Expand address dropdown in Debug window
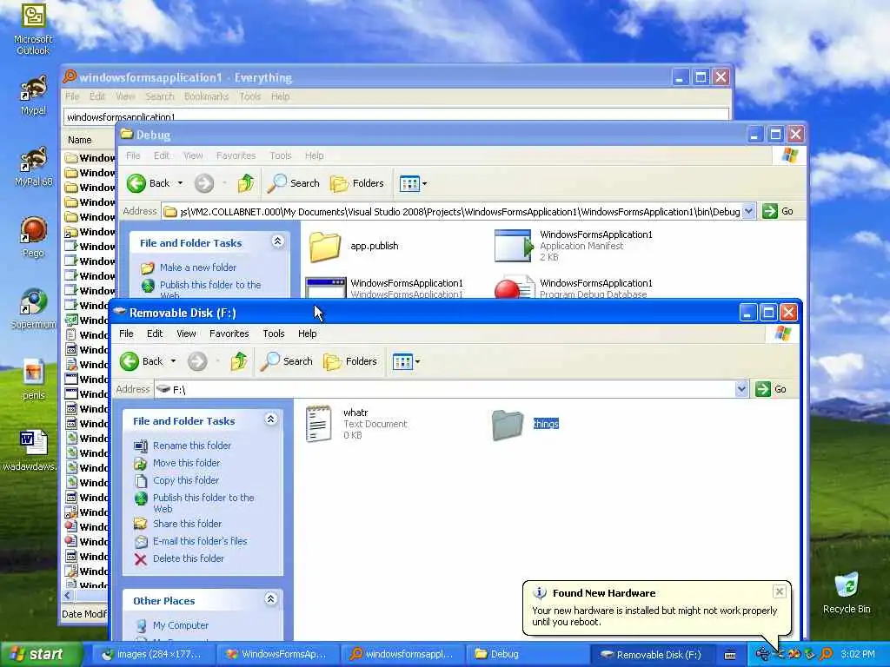This screenshot has width=890, height=667. (x=748, y=211)
